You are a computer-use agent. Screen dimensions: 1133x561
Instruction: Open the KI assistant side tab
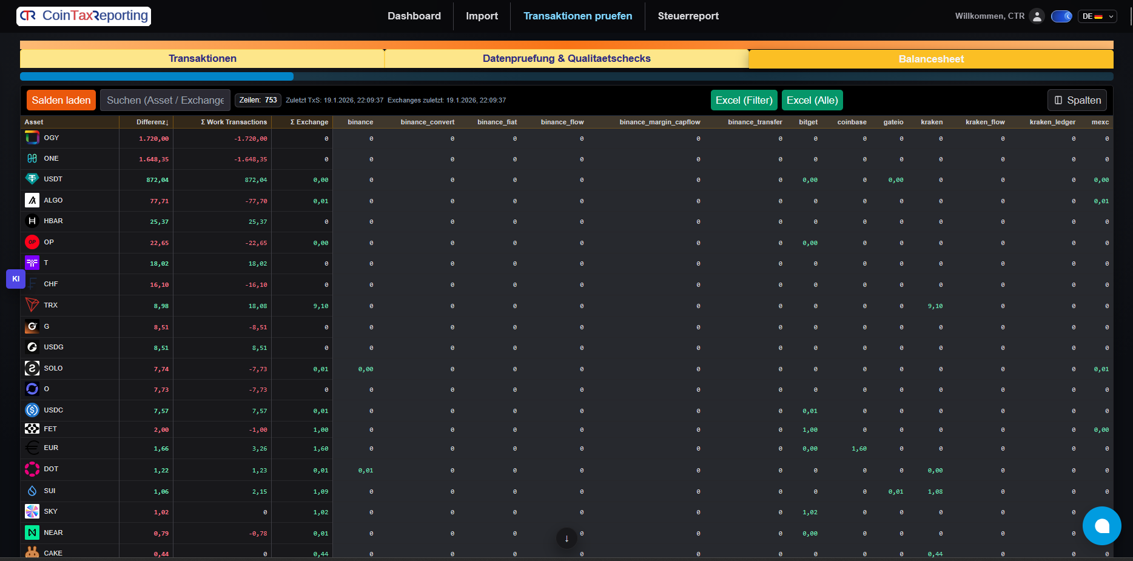(16, 279)
